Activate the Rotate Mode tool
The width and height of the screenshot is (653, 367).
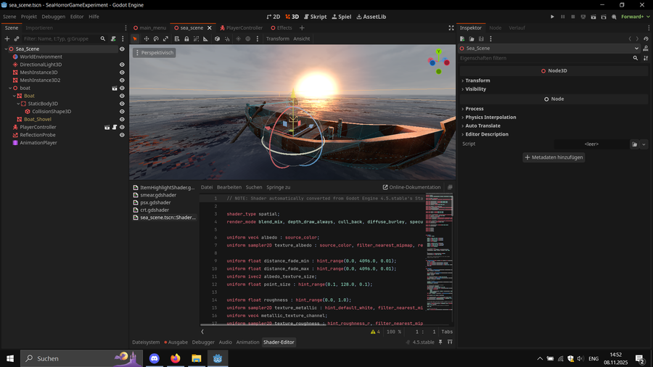156,38
